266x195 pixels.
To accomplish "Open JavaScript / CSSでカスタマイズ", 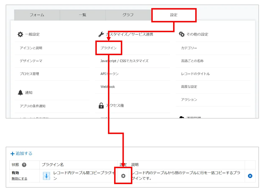I will (x=124, y=61).
